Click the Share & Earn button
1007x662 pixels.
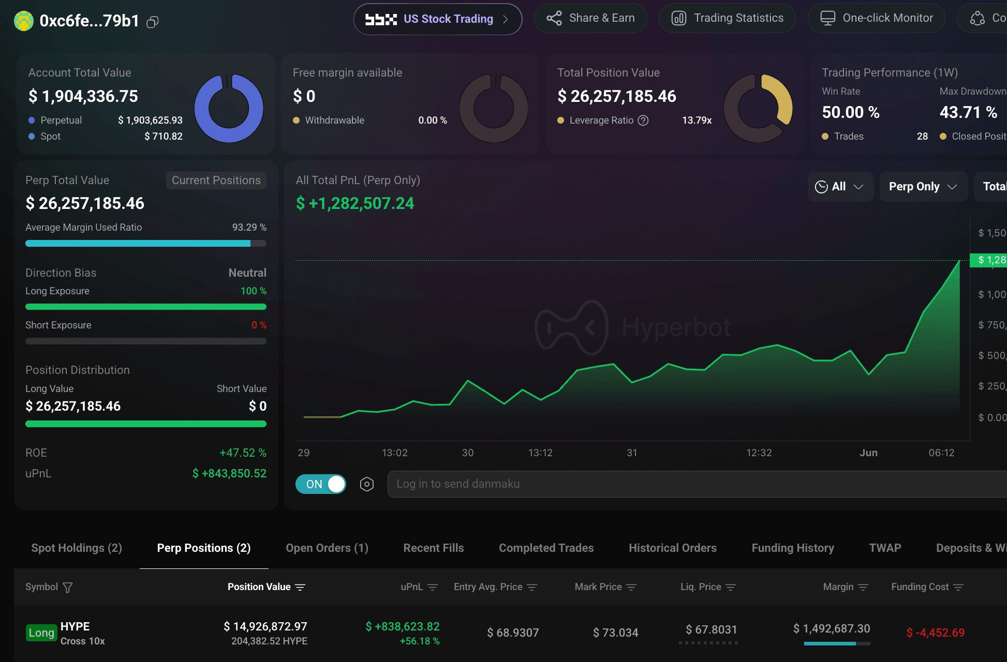[590, 18]
